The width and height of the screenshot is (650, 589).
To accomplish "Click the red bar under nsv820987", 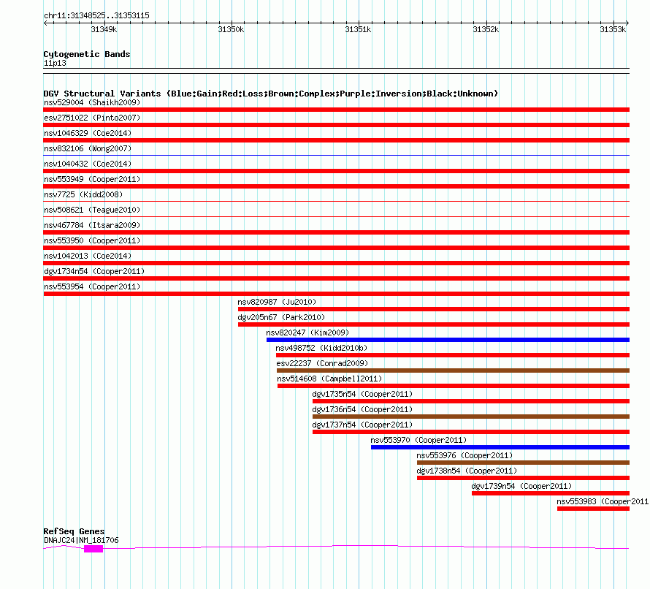I will pos(434,309).
